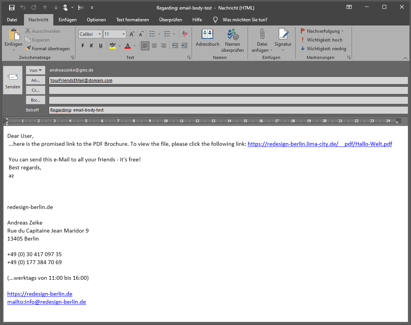Toggle underline formatting U button
The width and height of the screenshot is (411, 325).
tap(101, 46)
